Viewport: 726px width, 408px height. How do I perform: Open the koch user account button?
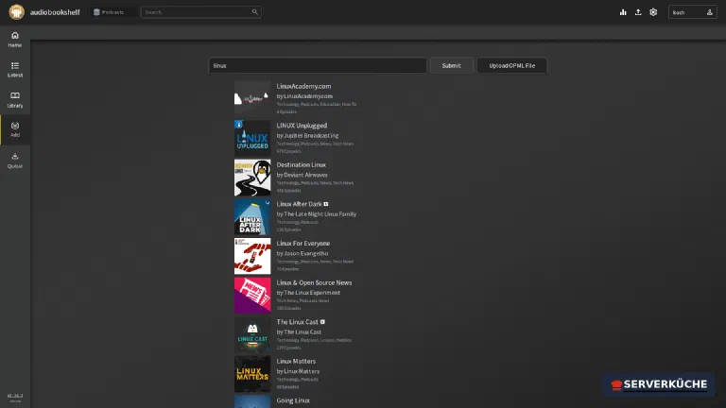pyautogui.click(x=692, y=12)
